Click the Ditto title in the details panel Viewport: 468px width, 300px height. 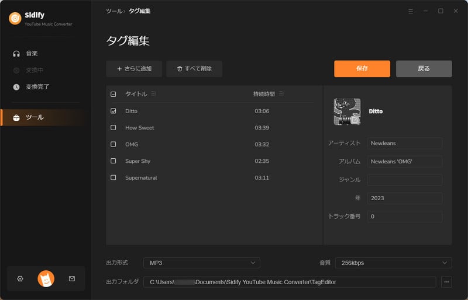click(x=376, y=111)
